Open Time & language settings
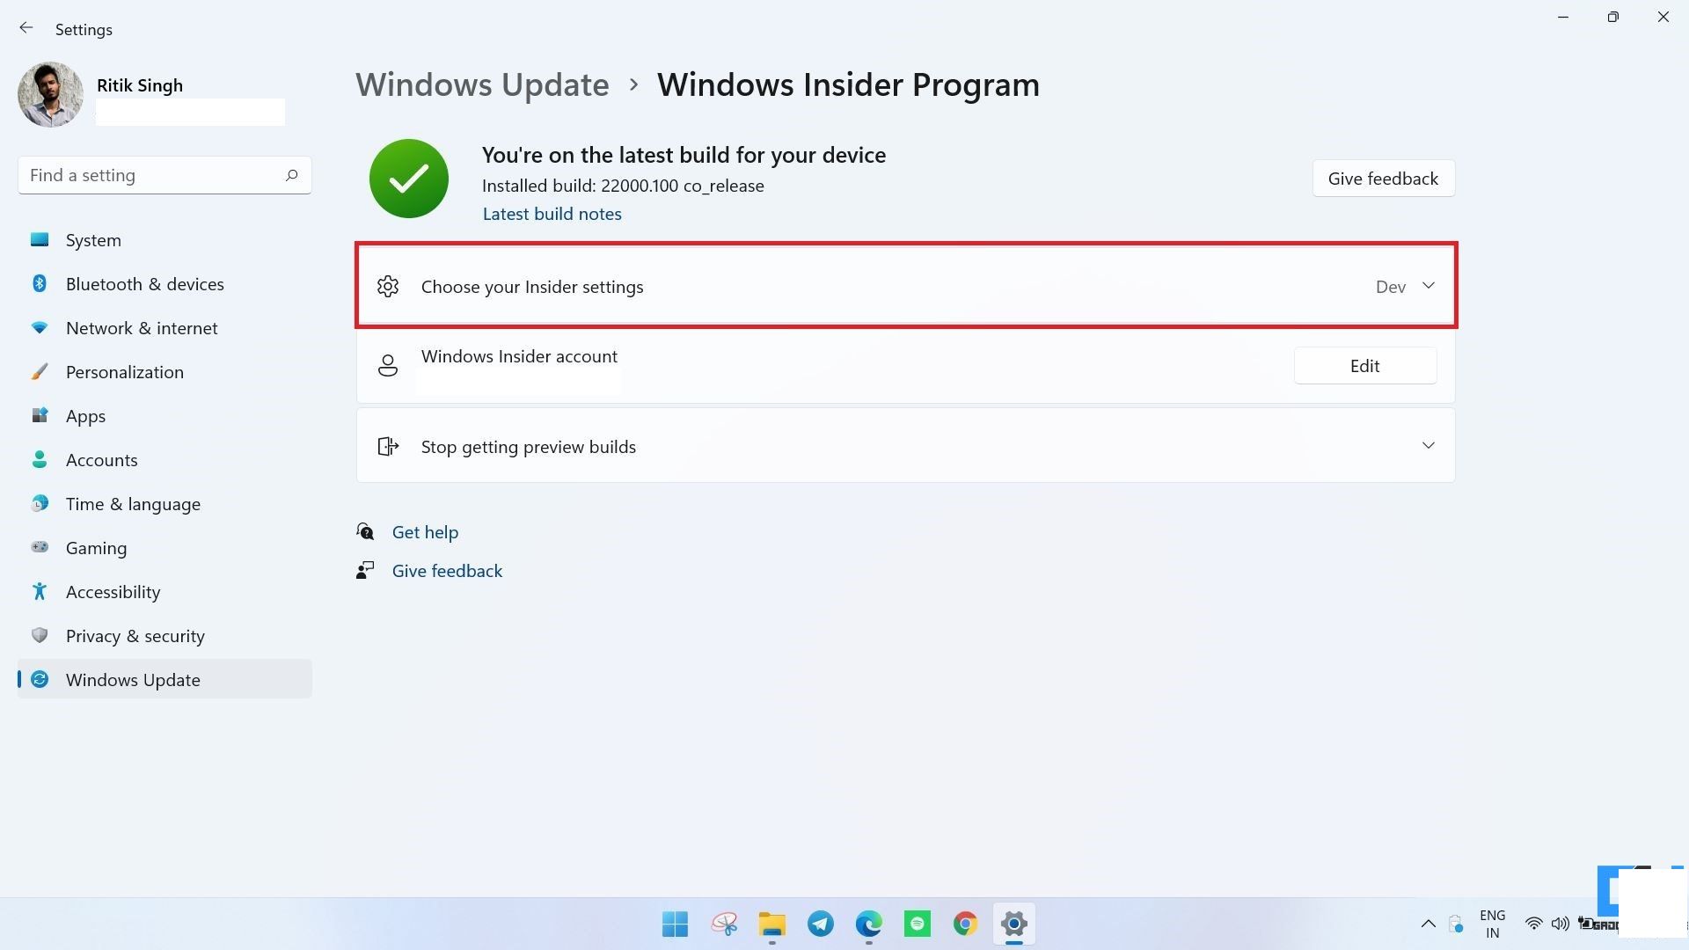 click(132, 503)
